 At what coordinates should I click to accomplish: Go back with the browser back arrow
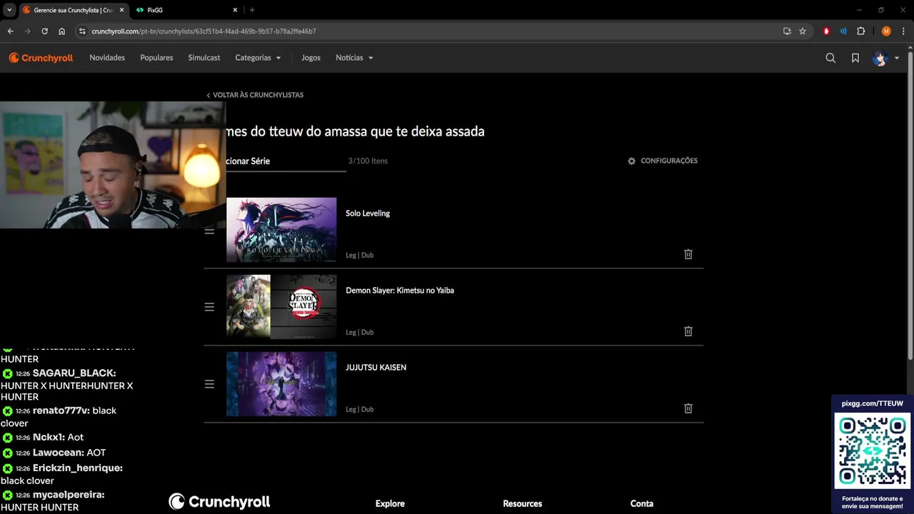[x=10, y=31]
